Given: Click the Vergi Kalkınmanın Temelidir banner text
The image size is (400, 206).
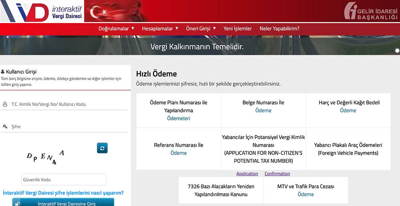Looking at the screenshot, I should [x=197, y=47].
